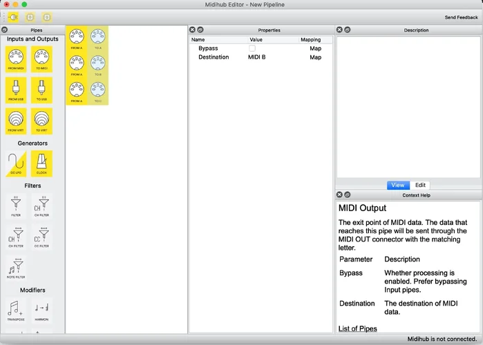This screenshot has width=483, height=345.
Task: Select the NOTE FILTER pipe
Action: [16, 268]
